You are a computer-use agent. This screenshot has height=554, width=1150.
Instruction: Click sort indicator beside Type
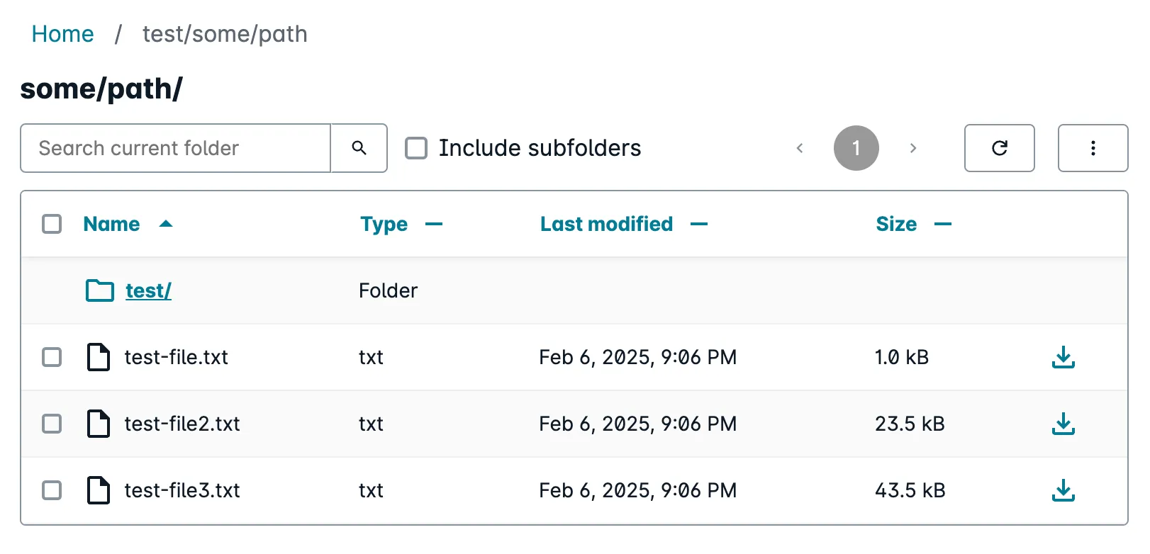[x=434, y=224]
